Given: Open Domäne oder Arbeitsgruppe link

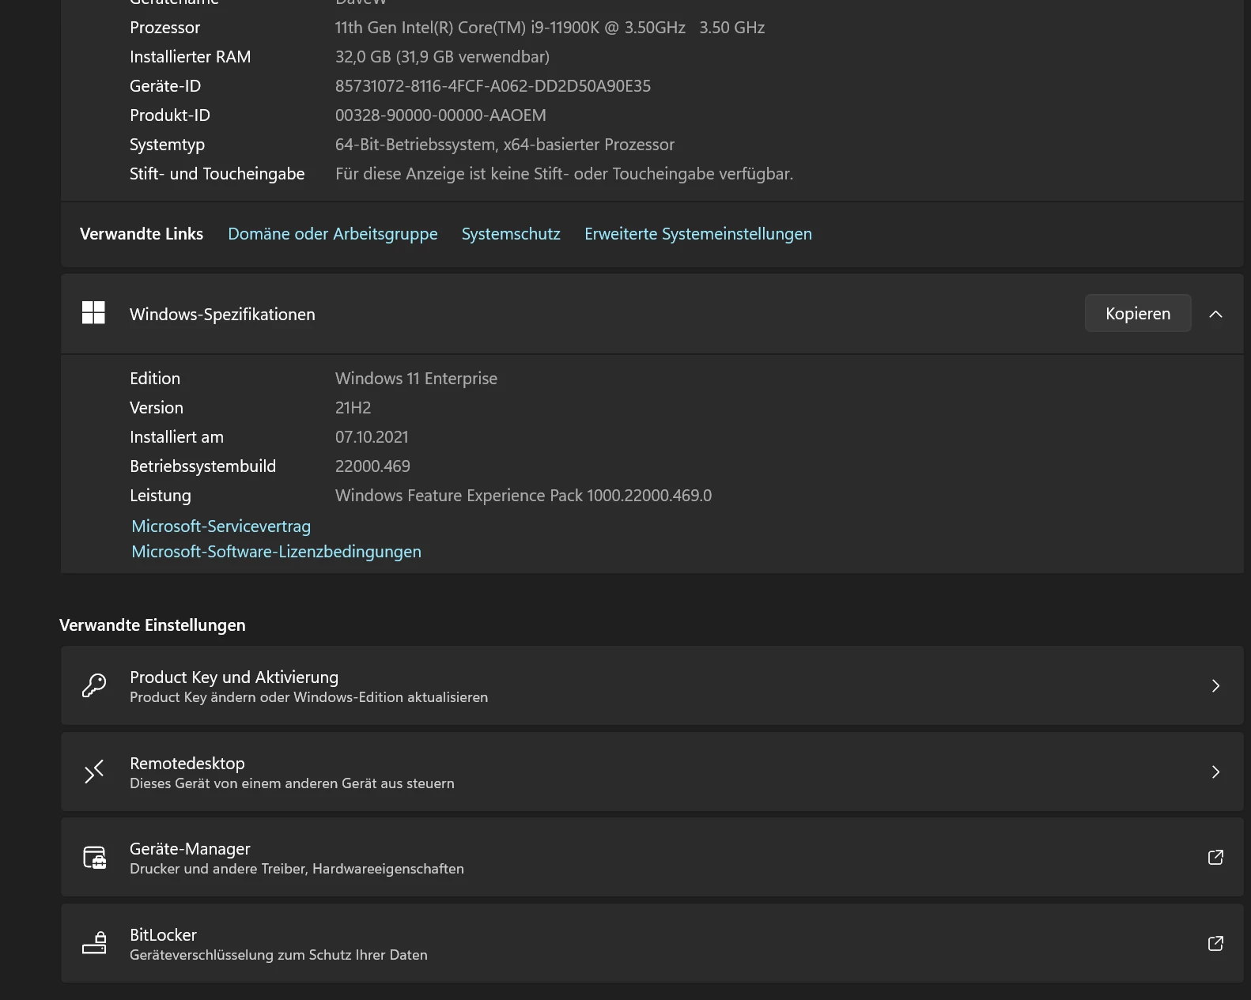Looking at the screenshot, I should pyautogui.click(x=333, y=234).
